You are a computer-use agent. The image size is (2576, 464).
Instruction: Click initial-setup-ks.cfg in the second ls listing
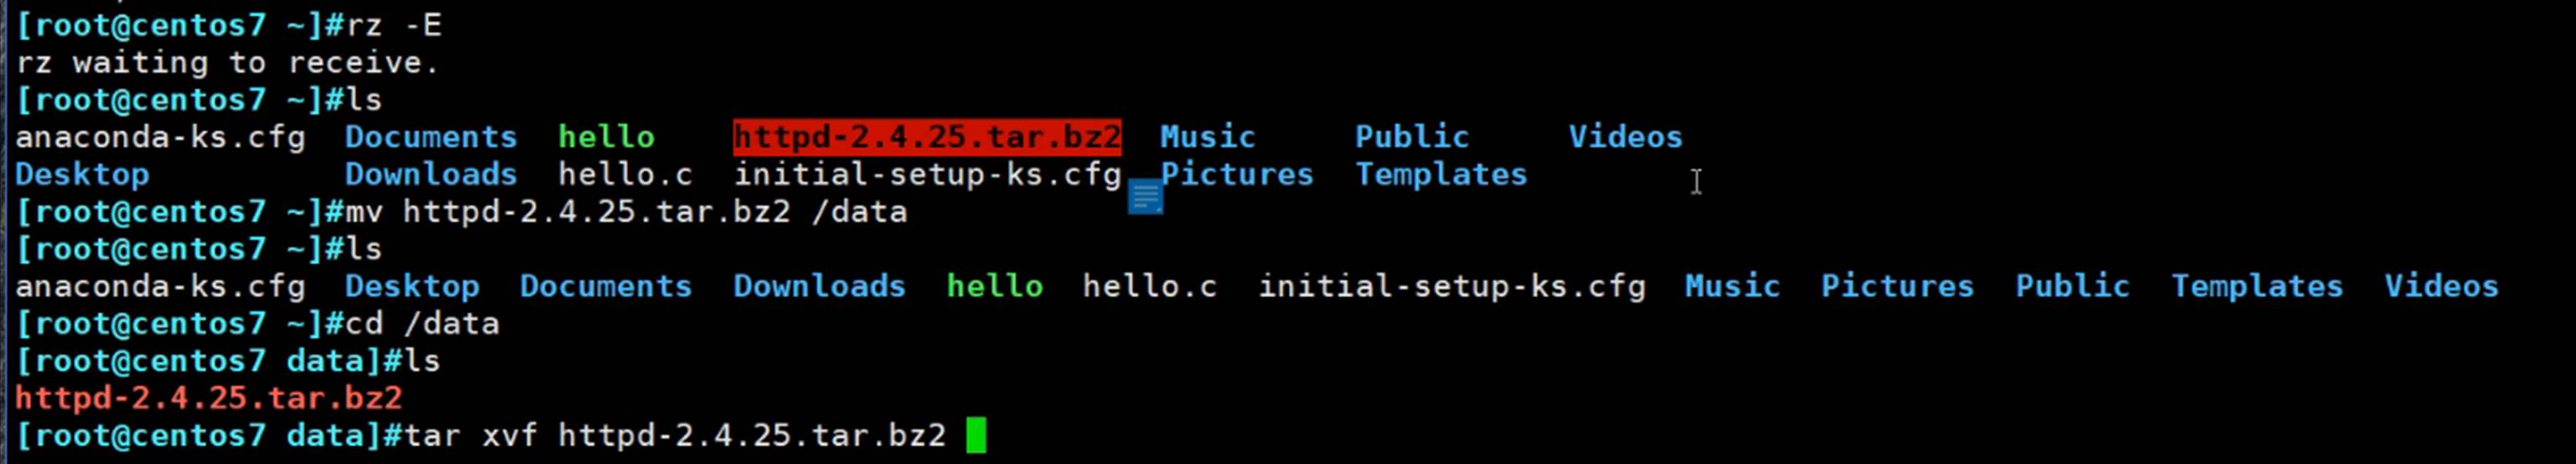click(x=1451, y=286)
